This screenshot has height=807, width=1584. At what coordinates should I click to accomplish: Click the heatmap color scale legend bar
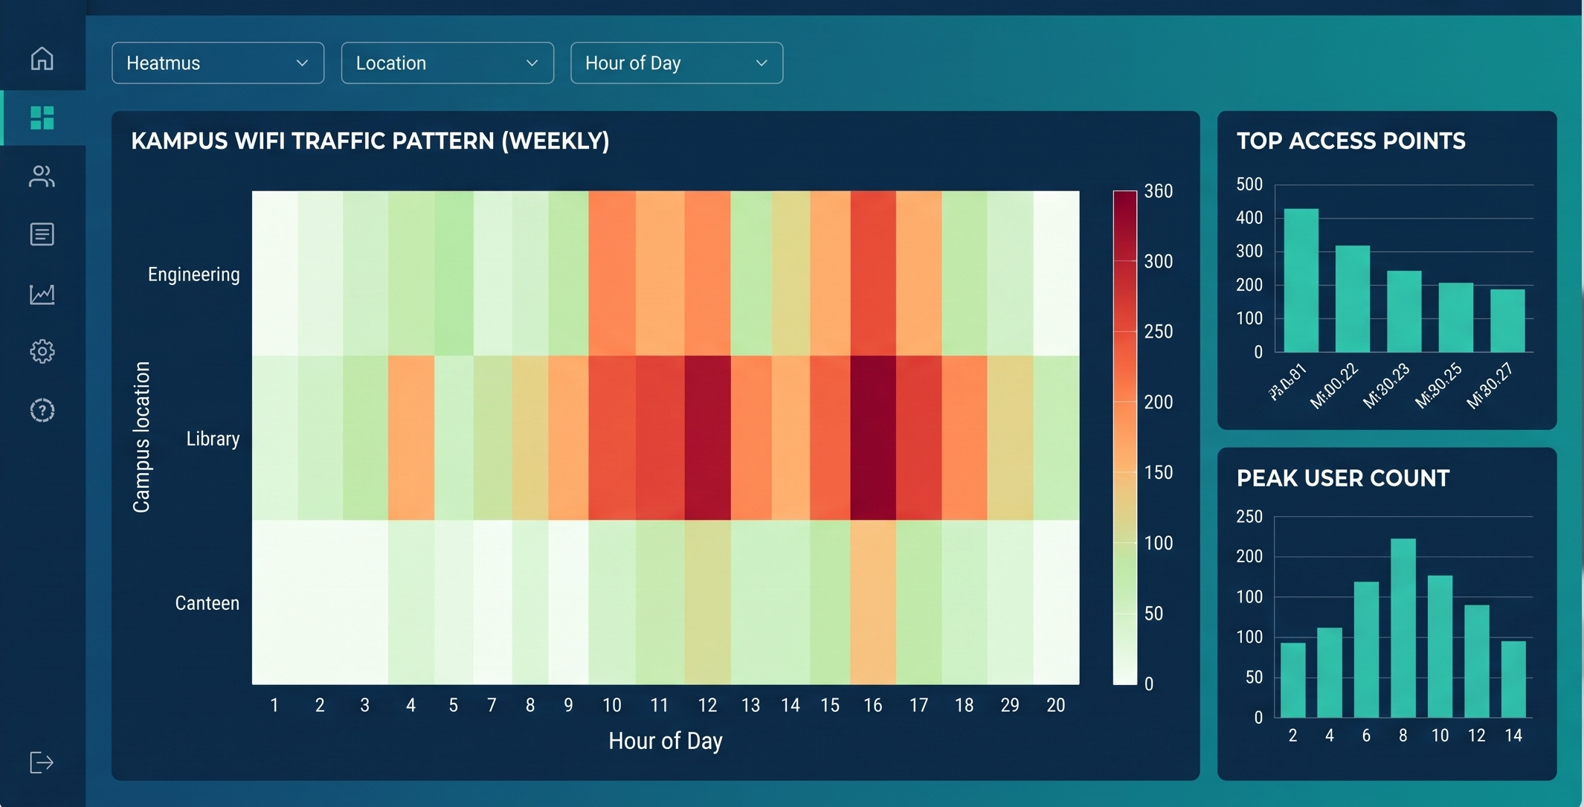tap(1124, 437)
